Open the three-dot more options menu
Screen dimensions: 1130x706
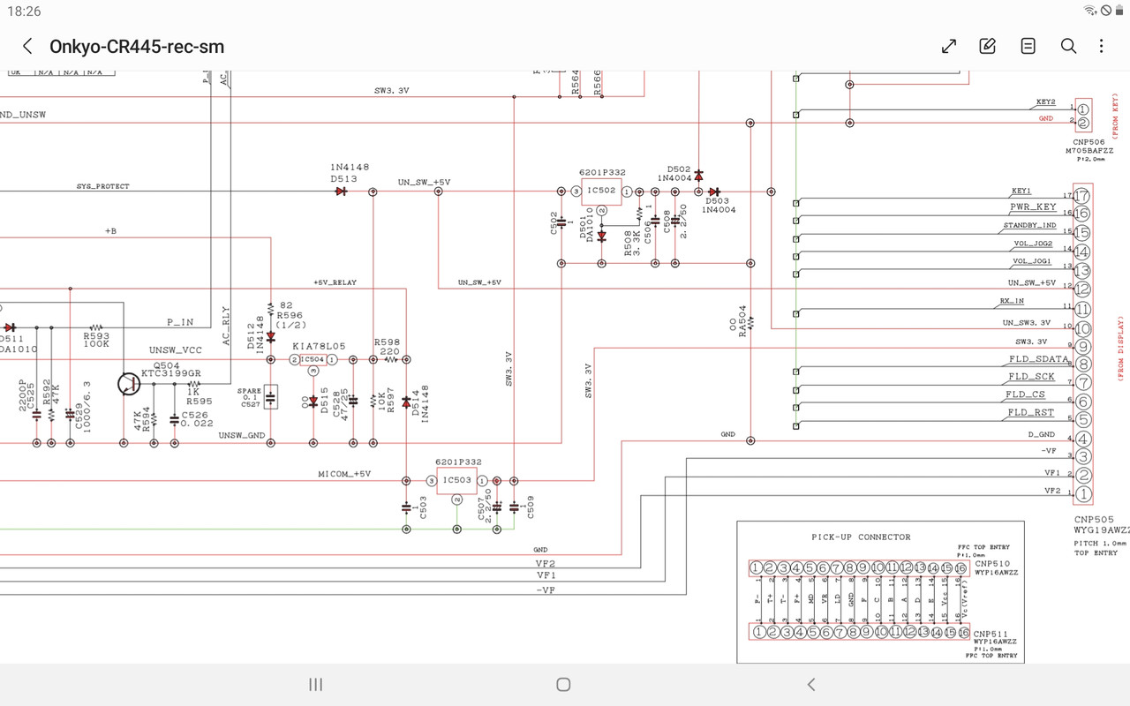(x=1101, y=46)
